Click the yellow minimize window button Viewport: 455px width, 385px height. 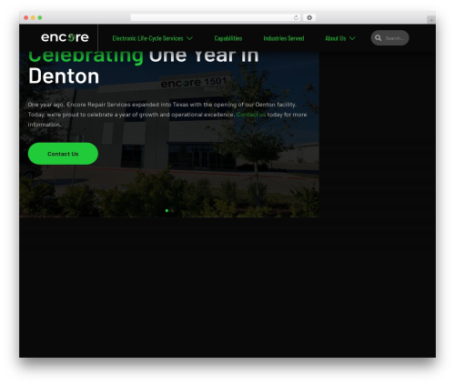[x=33, y=17]
